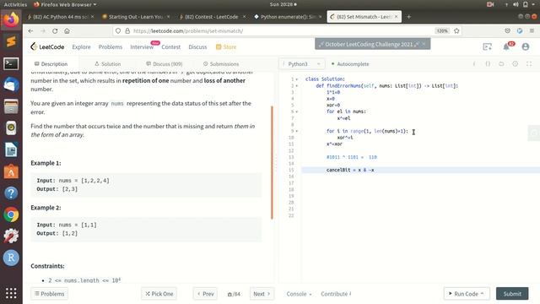Open Firefox from the dock
Viewport: 540px width, 304px height.
coord(11,19)
